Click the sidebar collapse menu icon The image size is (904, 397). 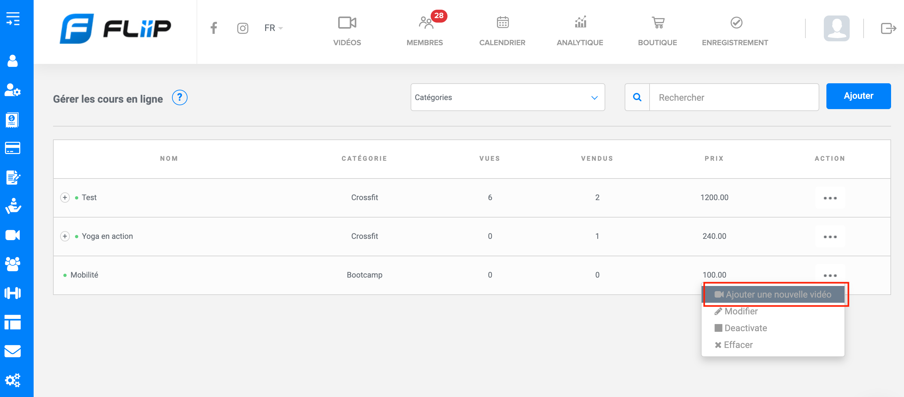coord(13,19)
